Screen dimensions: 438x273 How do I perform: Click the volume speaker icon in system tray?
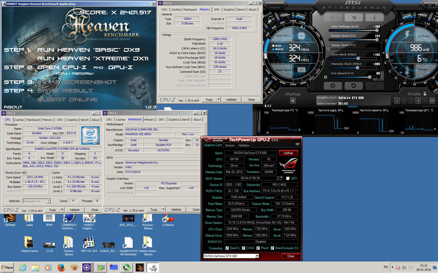(x=411, y=267)
